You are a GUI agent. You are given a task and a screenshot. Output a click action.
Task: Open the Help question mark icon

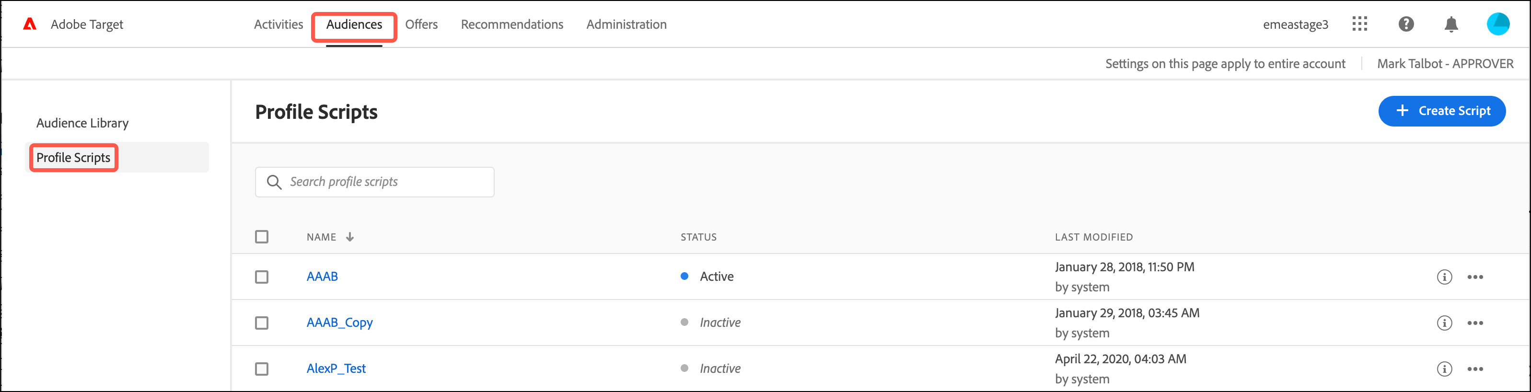1405,24
